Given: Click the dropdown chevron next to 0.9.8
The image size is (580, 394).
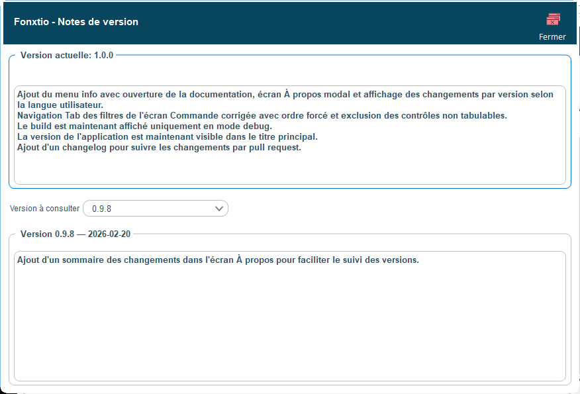Looking at the screenshot, I should click(x=219, y=209).
